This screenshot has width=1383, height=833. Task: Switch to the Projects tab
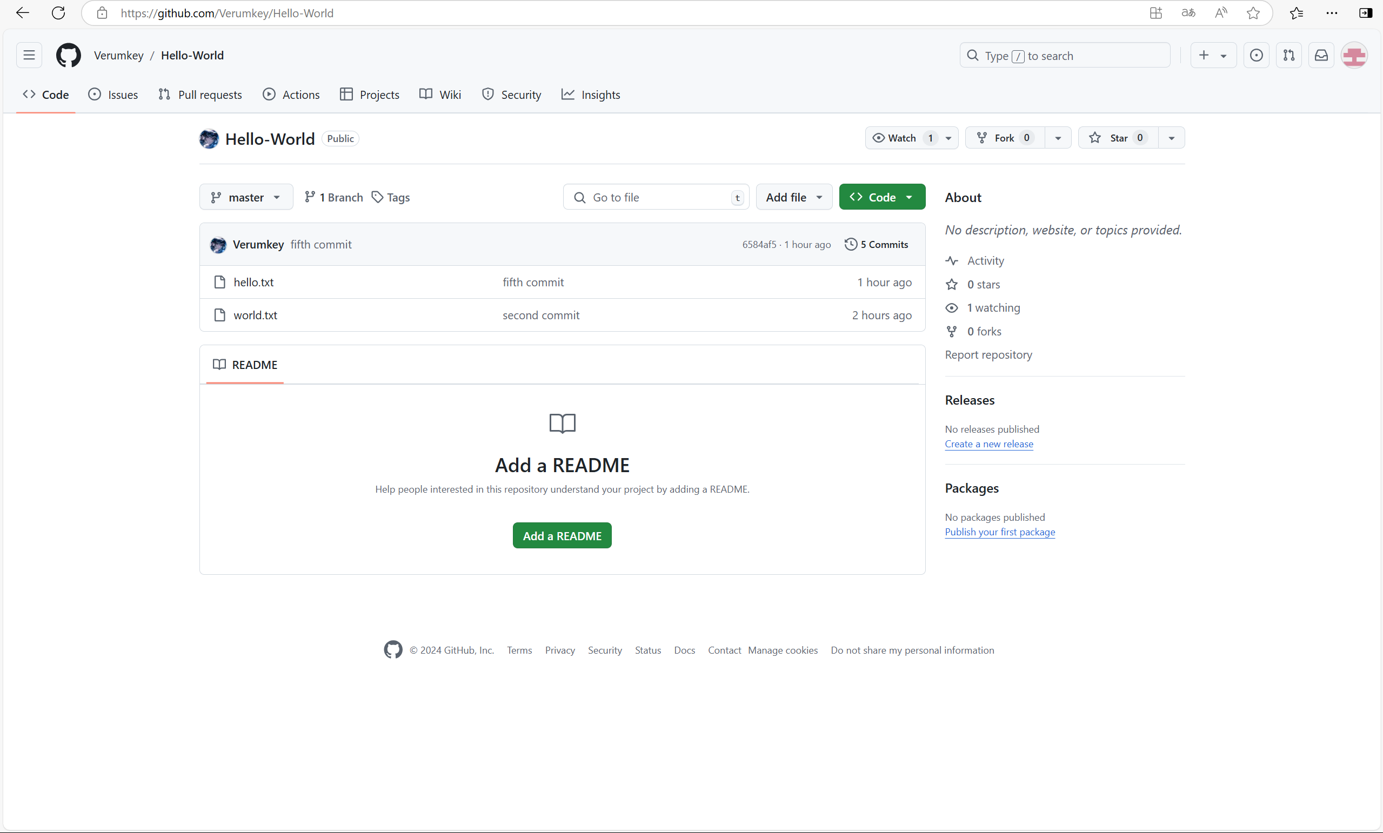(x=370, y=95)
